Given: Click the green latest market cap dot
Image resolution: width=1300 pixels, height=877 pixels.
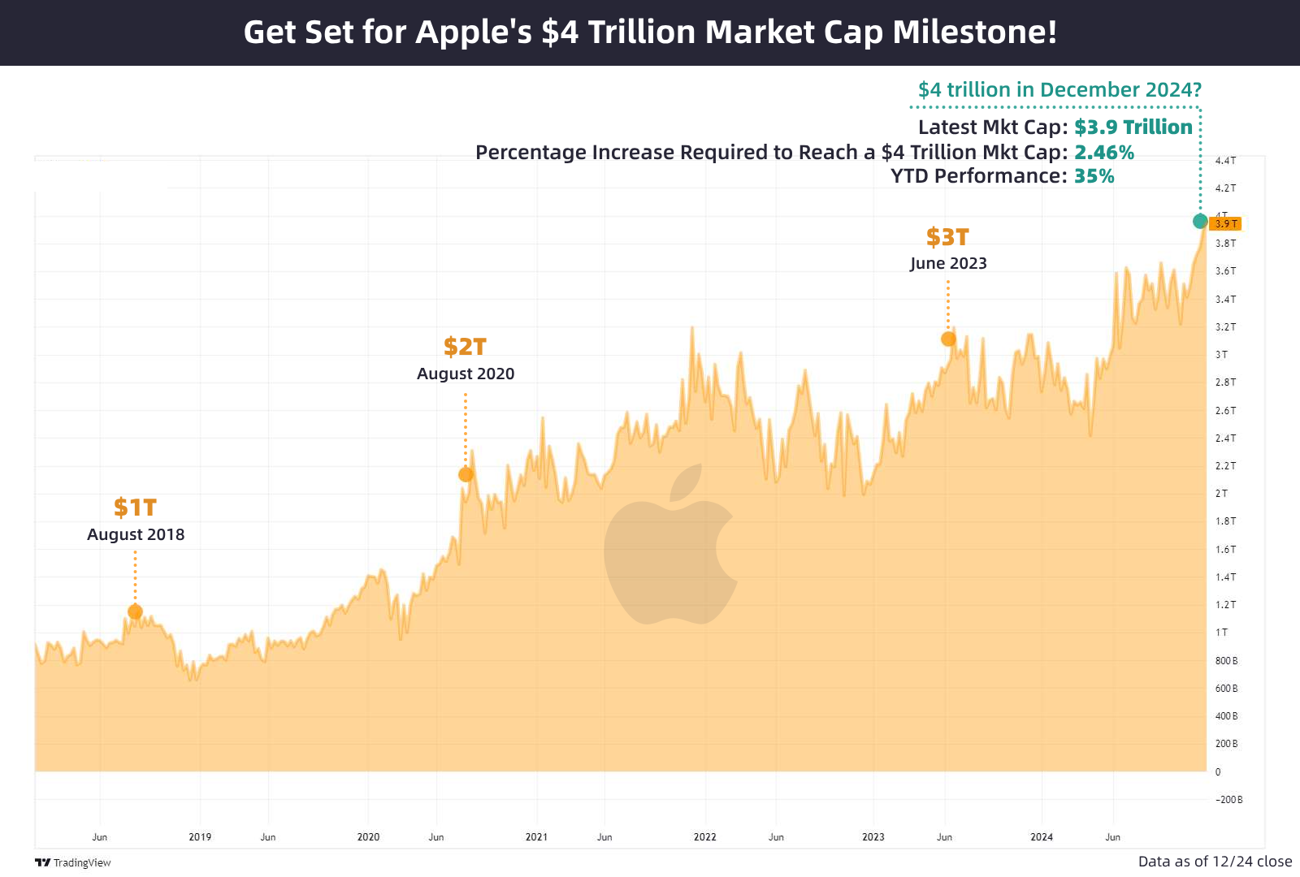Looking at the screenshot, I should coord(1200,221).
